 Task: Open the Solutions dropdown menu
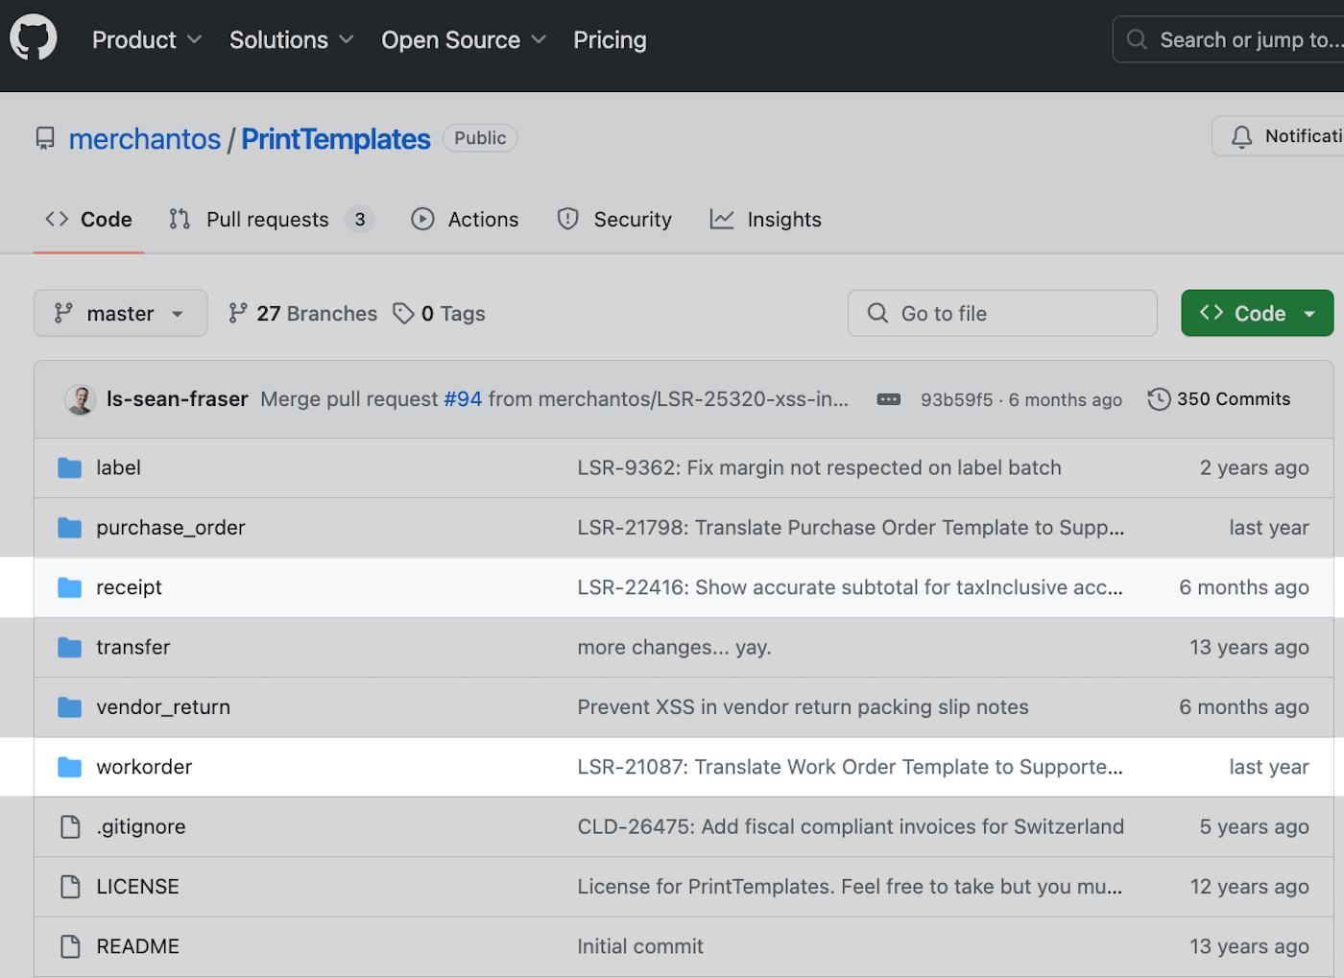coord(292,39)
